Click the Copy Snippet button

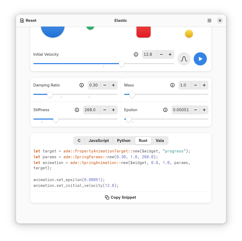121,197
